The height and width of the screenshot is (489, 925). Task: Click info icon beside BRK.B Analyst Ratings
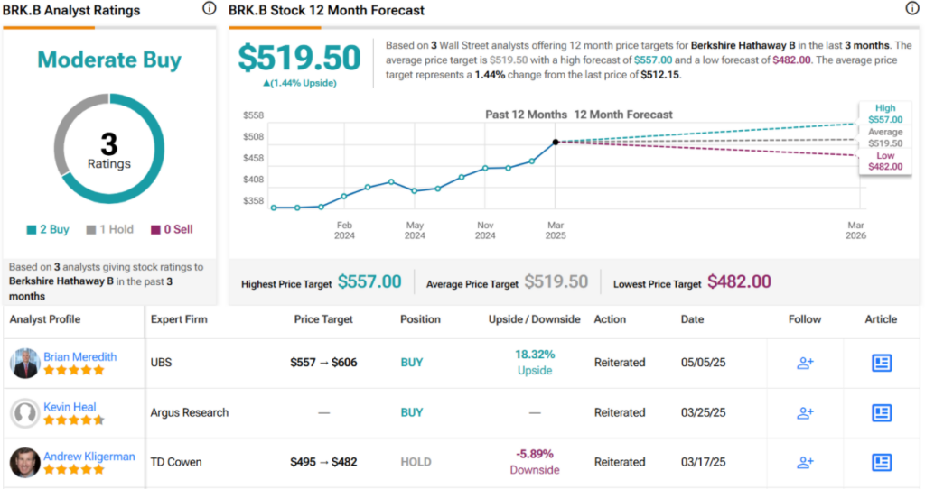(x=210, y=8)
